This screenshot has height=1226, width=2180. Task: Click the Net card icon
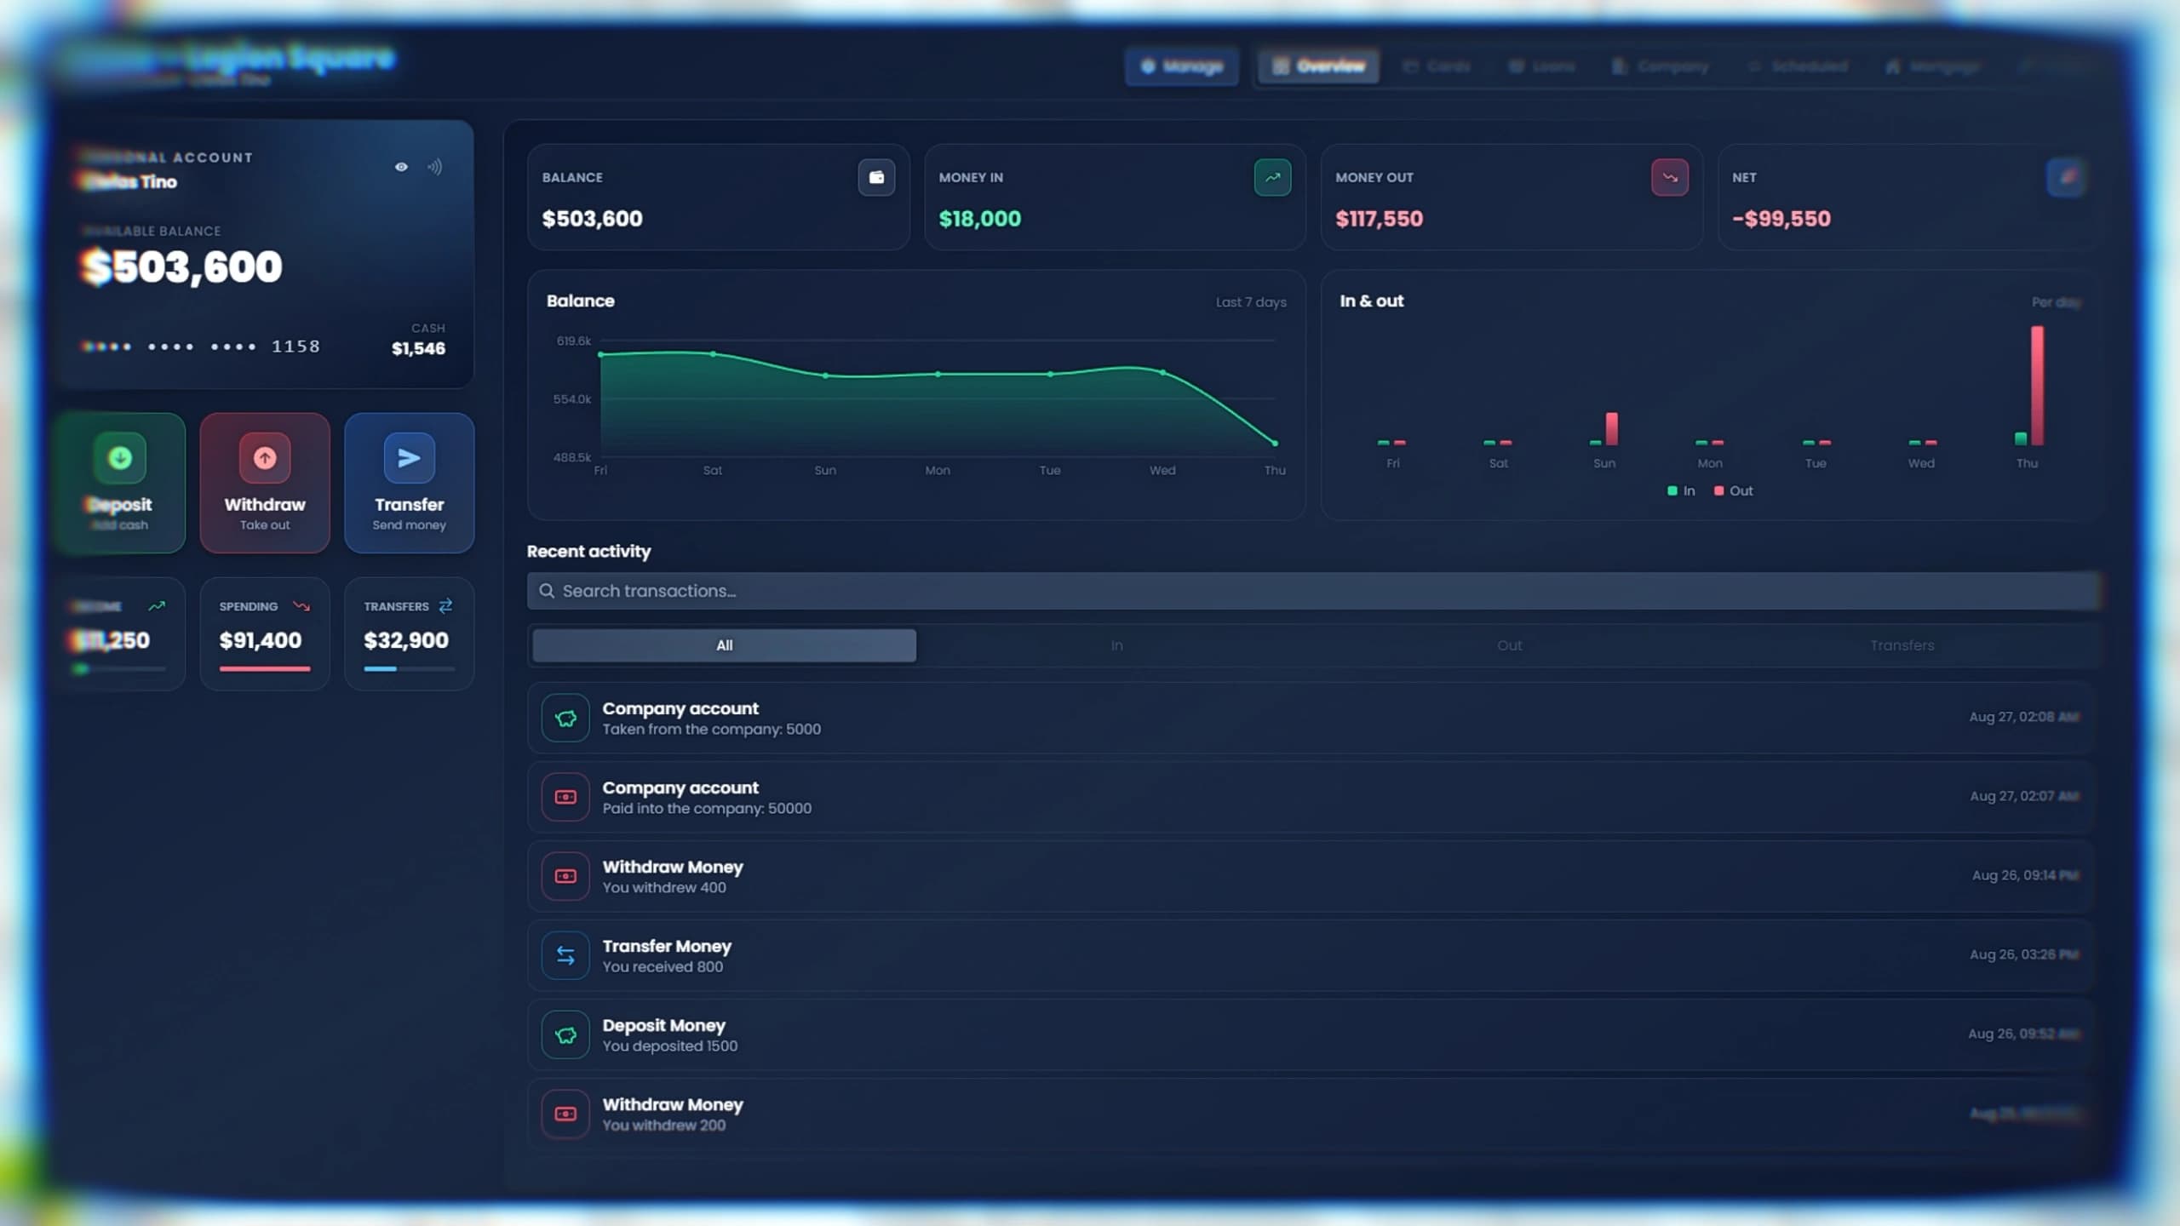tap(2066, 177)
